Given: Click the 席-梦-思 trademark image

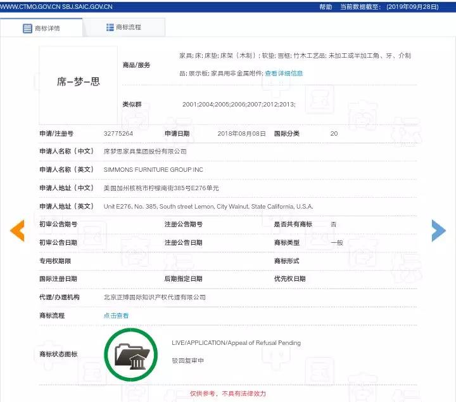Looking at the screenshot, I should coord(79,82).
